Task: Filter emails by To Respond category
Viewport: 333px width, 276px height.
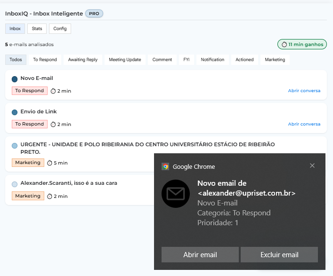Action: point(45,60)
